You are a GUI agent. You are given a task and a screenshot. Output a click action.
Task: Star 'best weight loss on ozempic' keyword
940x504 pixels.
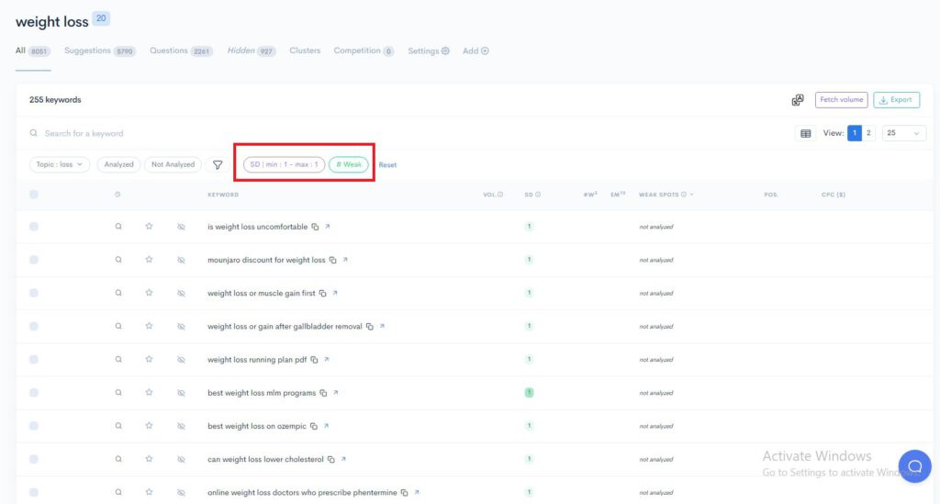(x=149, y=426)
